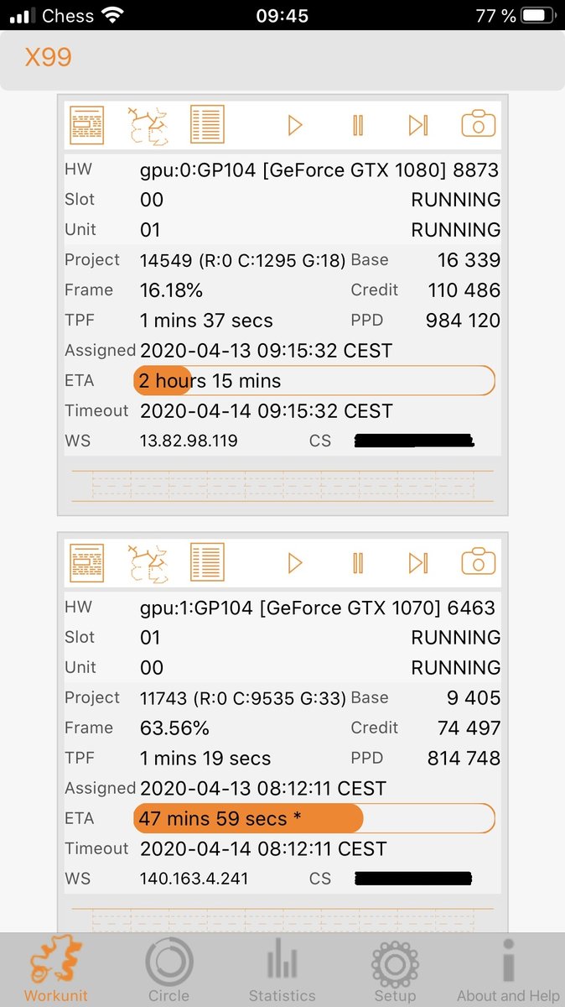This screenshot has width=565, height=1007.
Task: Finish GTX 1070 work unit with skip icon
Action: click(x=418, y=563)
